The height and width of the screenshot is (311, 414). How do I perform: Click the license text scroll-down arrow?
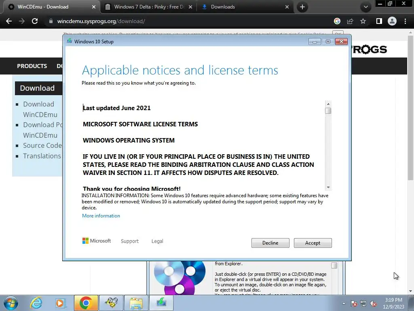click(328, 187)
